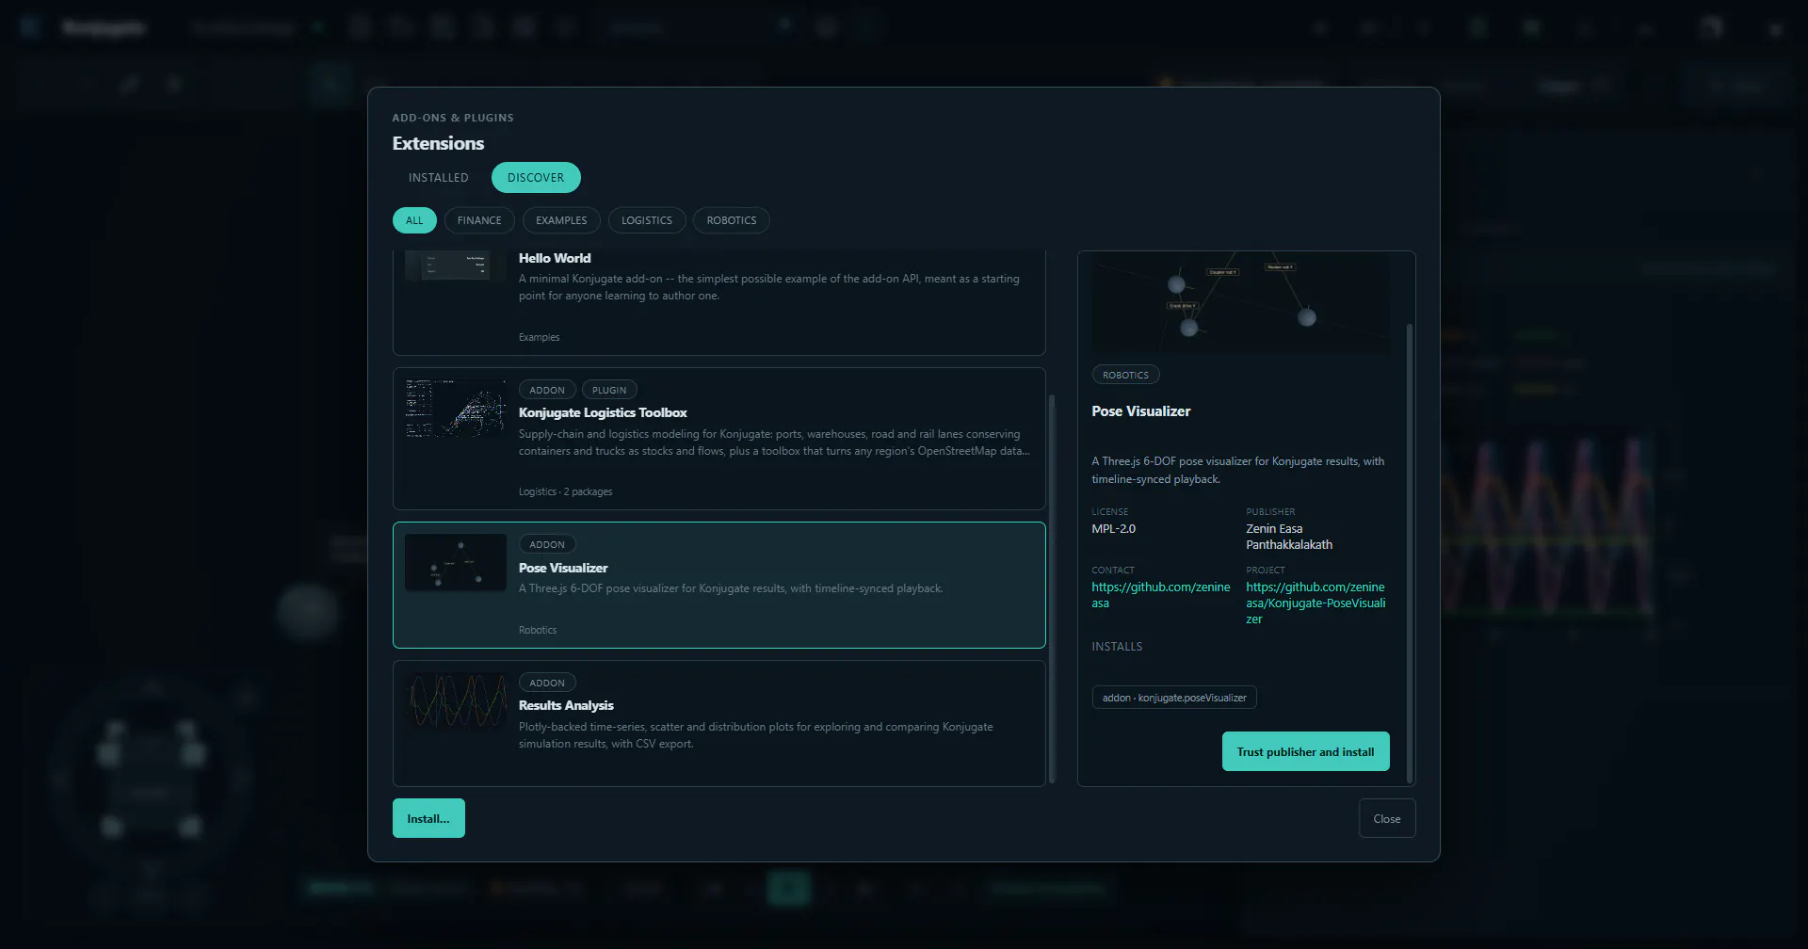Click the PLUGIN badge on Logistics Toolbox
The width and height of the screenshot is (1808, 949).
(x=609, y=390)
